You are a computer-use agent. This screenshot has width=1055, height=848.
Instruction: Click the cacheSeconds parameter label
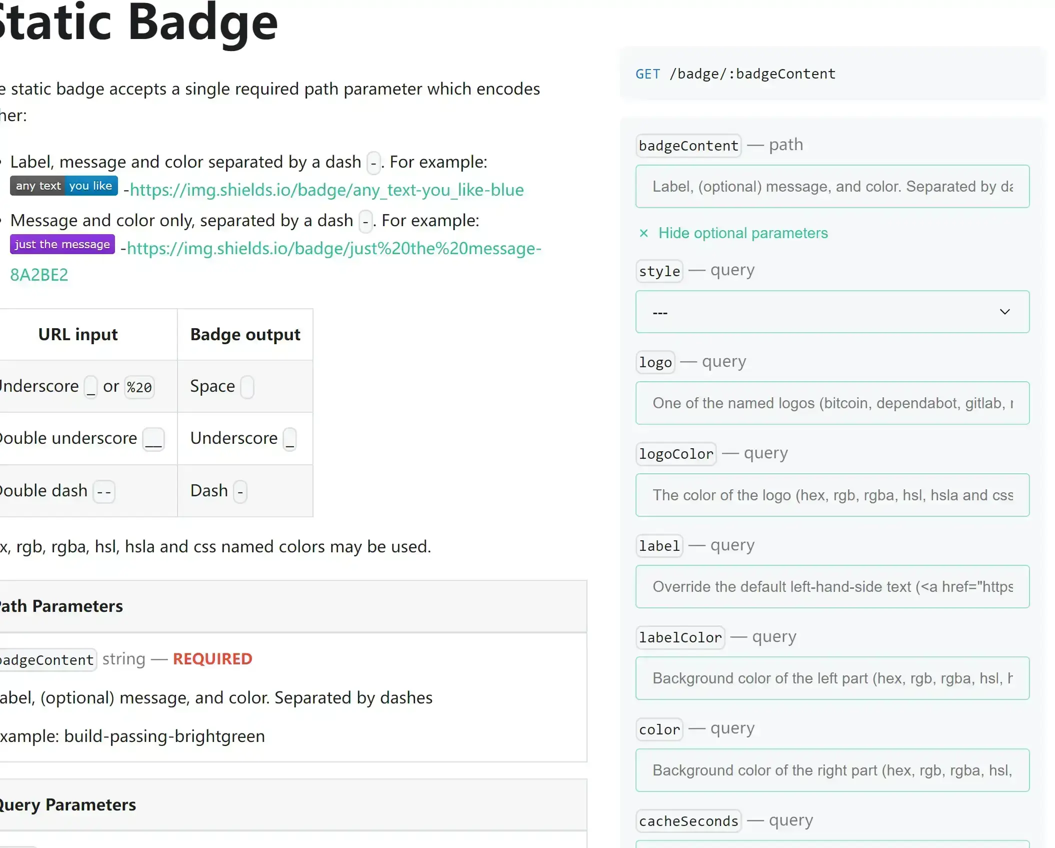[x=688, y=821]
